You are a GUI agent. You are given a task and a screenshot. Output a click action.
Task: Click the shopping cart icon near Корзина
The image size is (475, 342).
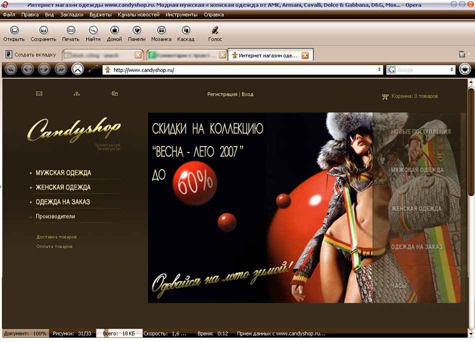(385, 96)
